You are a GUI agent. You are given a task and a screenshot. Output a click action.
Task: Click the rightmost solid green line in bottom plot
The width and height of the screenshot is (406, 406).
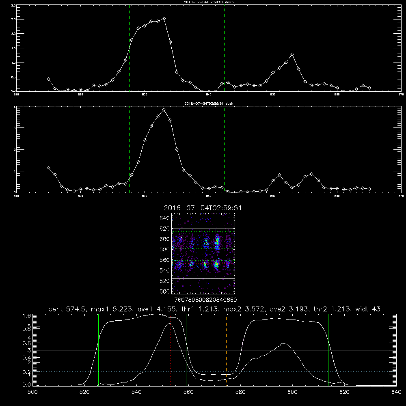(328, 350)
